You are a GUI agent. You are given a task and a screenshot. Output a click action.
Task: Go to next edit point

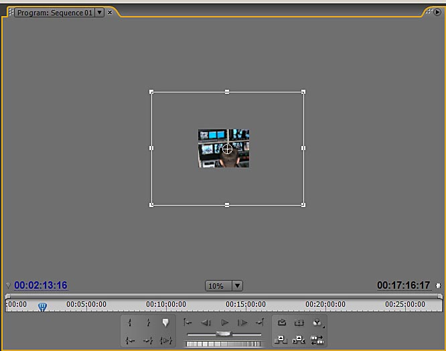tap(260, 323)
